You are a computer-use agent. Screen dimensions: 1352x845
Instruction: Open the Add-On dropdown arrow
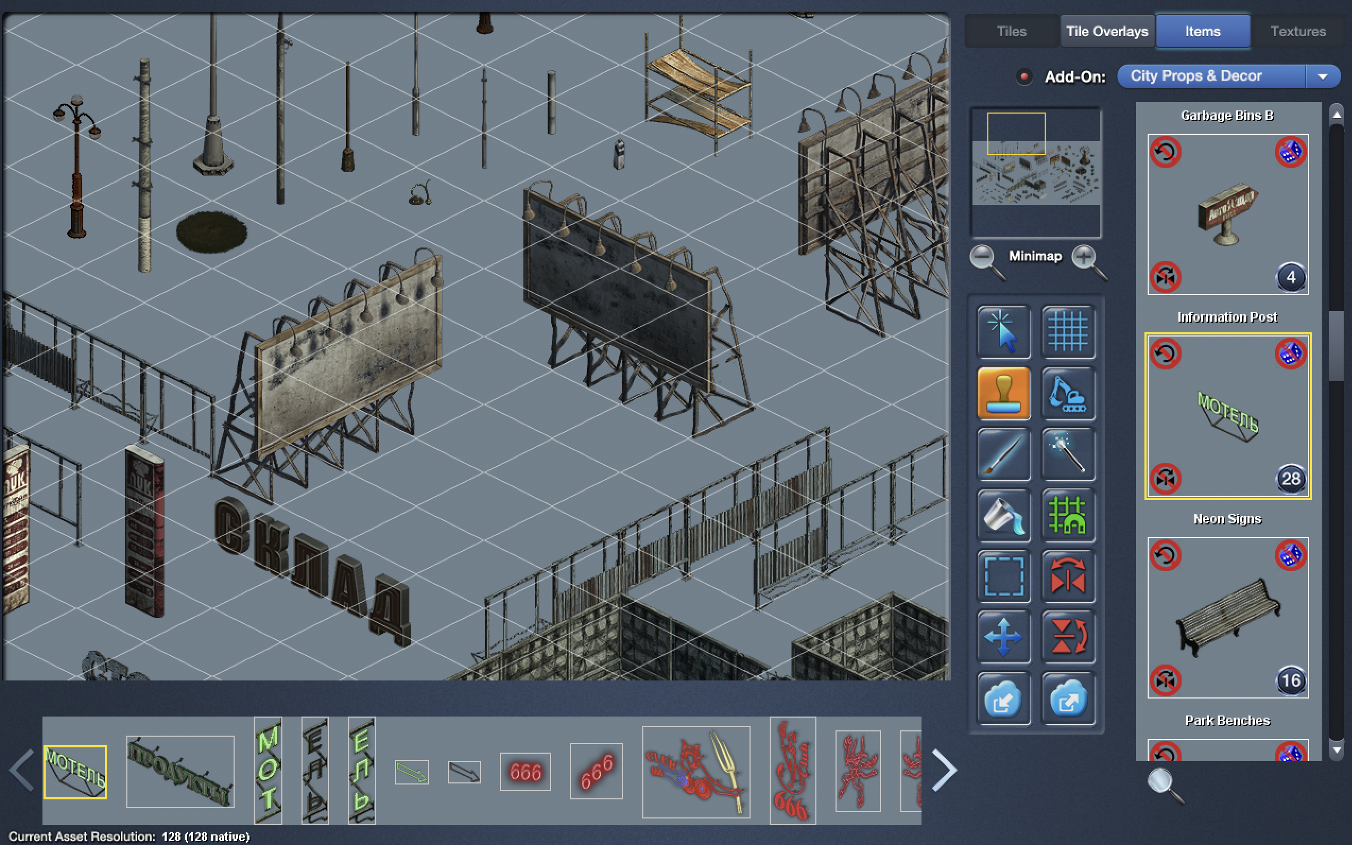click(x=1322, y=76)
